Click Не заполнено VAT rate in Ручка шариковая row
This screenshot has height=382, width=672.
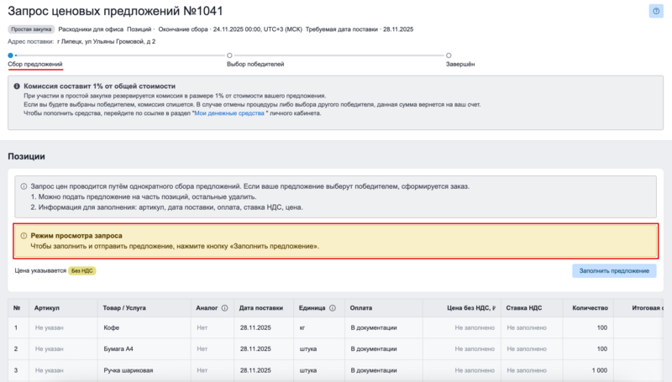point(527,370)
